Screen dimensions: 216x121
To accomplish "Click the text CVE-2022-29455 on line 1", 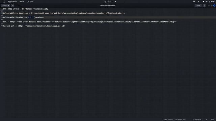I will click(11, 9).
